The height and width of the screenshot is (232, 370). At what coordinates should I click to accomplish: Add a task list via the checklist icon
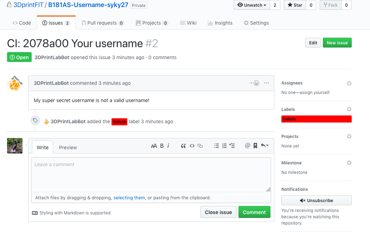coord(232,146)
